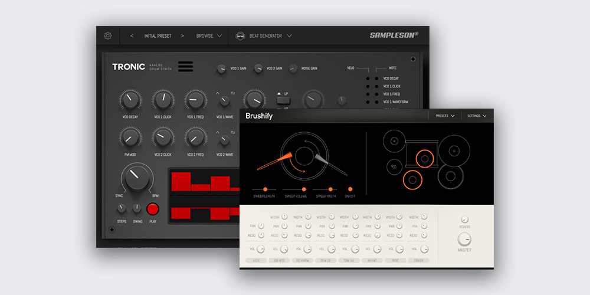590x295 pixels.
Task: Click the FM Mod knob
Action: pos(130,137)
